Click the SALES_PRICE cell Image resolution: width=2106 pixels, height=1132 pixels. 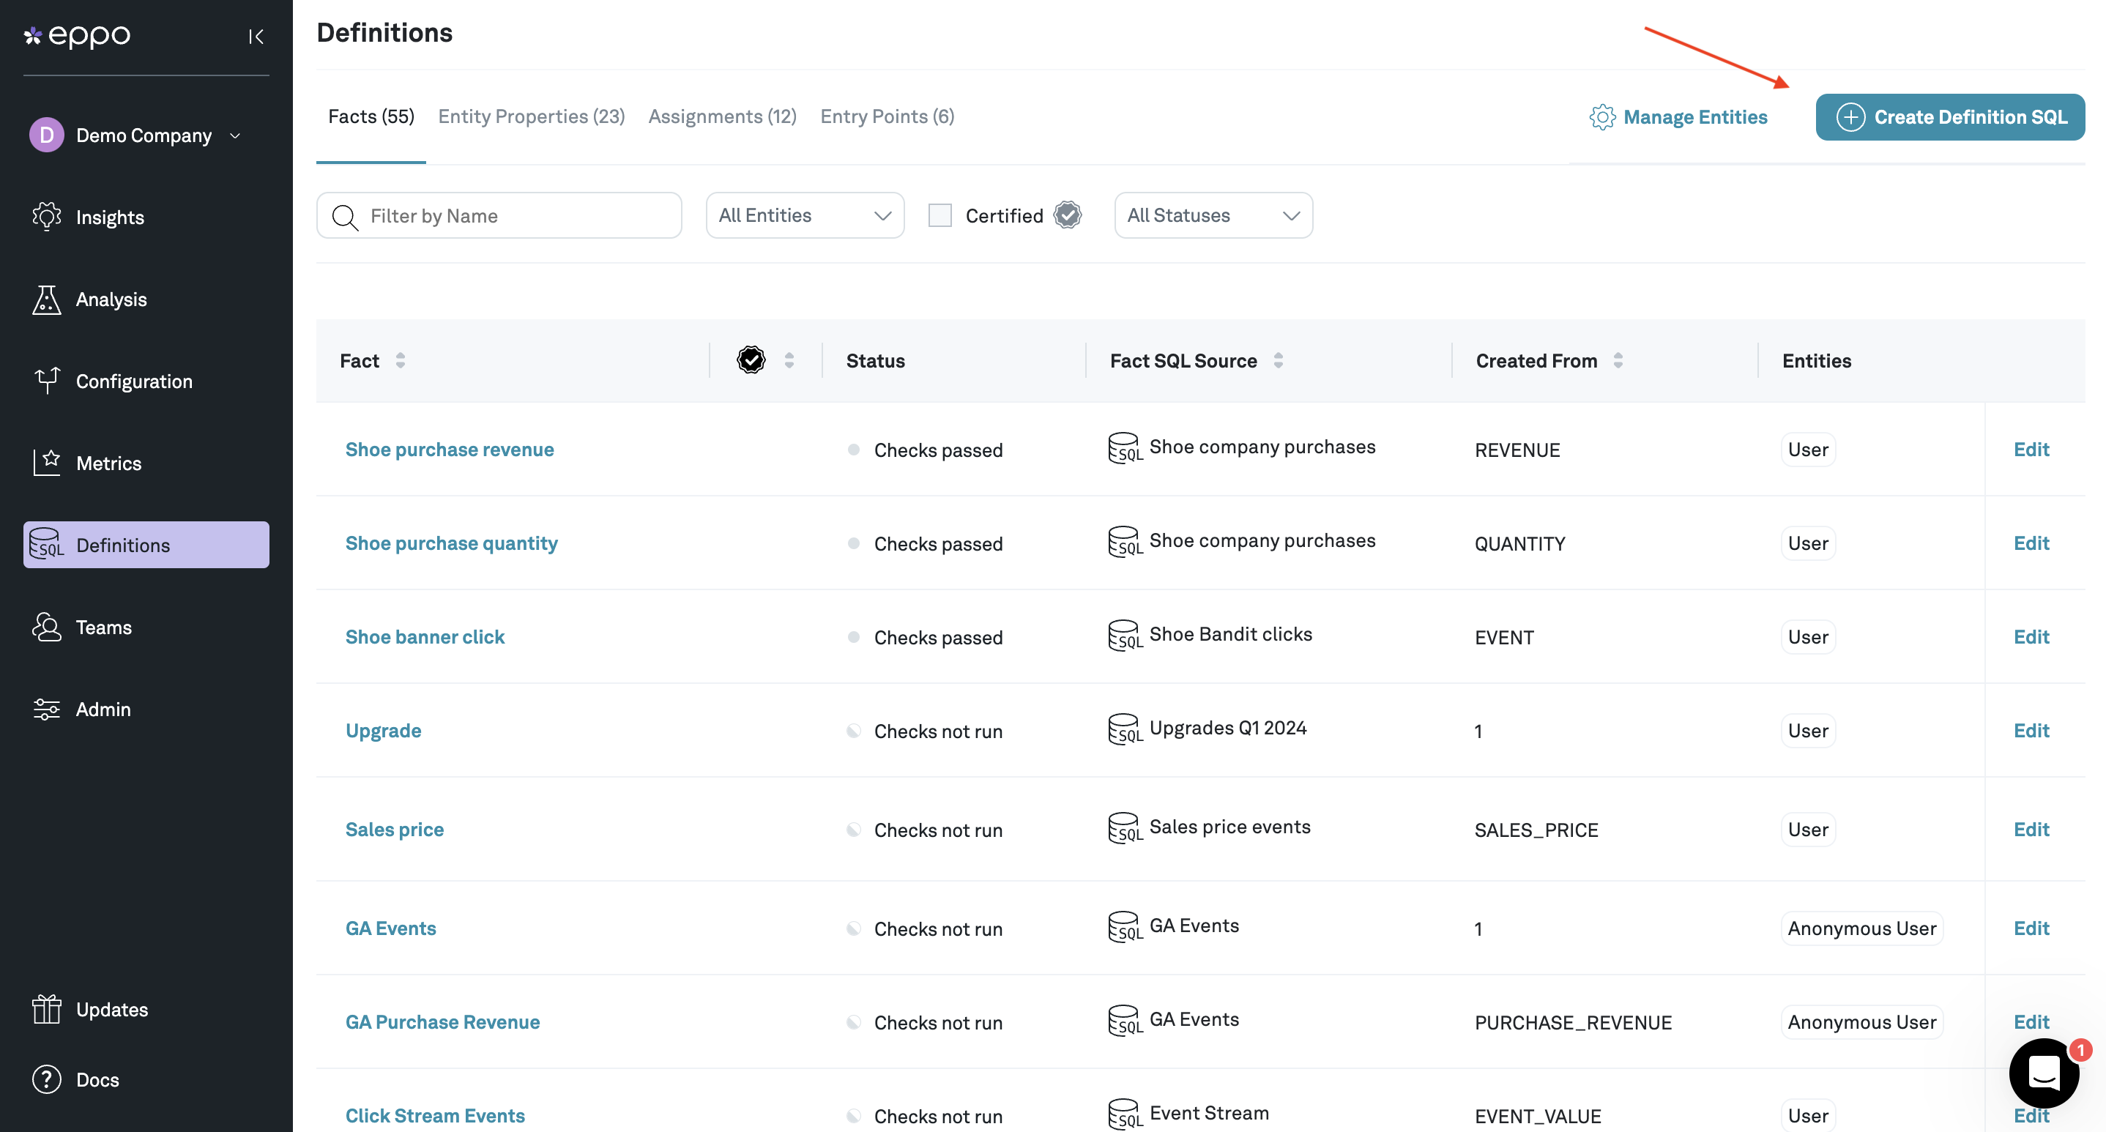click(1536, 829)
